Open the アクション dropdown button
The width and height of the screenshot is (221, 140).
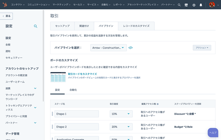pos(202,48)
